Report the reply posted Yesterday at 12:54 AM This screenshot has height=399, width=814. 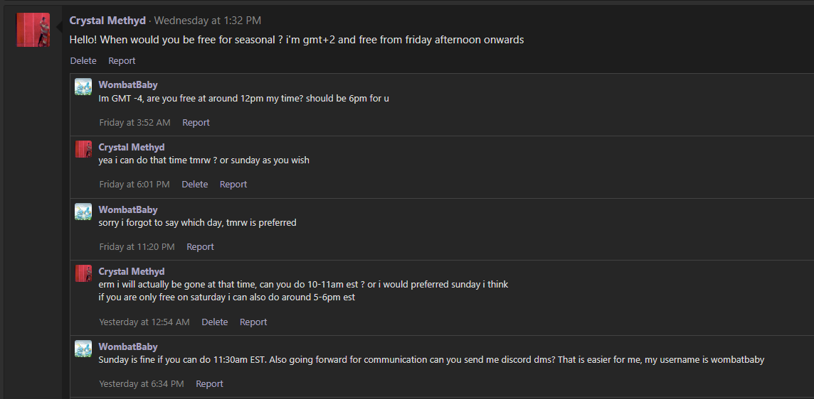click(253, 322)
